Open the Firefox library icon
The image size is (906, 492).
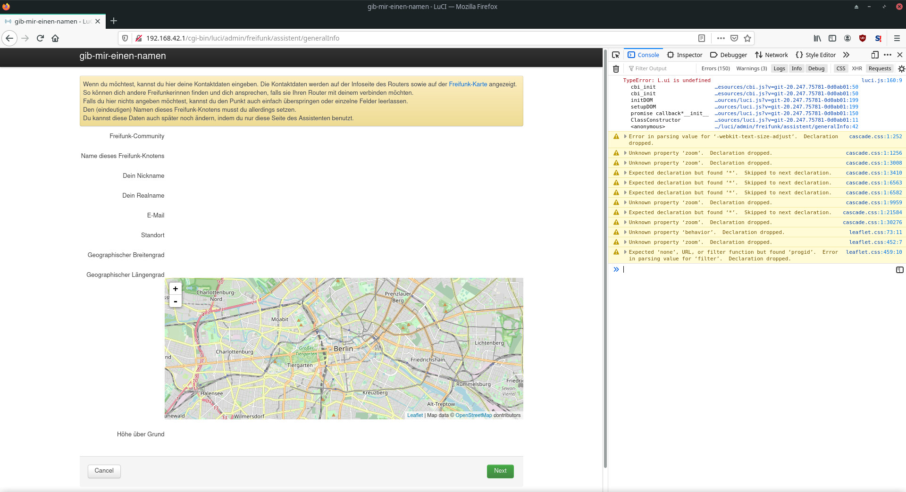click(x=817, y=38)
